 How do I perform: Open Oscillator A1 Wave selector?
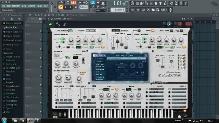pos(79,47)
